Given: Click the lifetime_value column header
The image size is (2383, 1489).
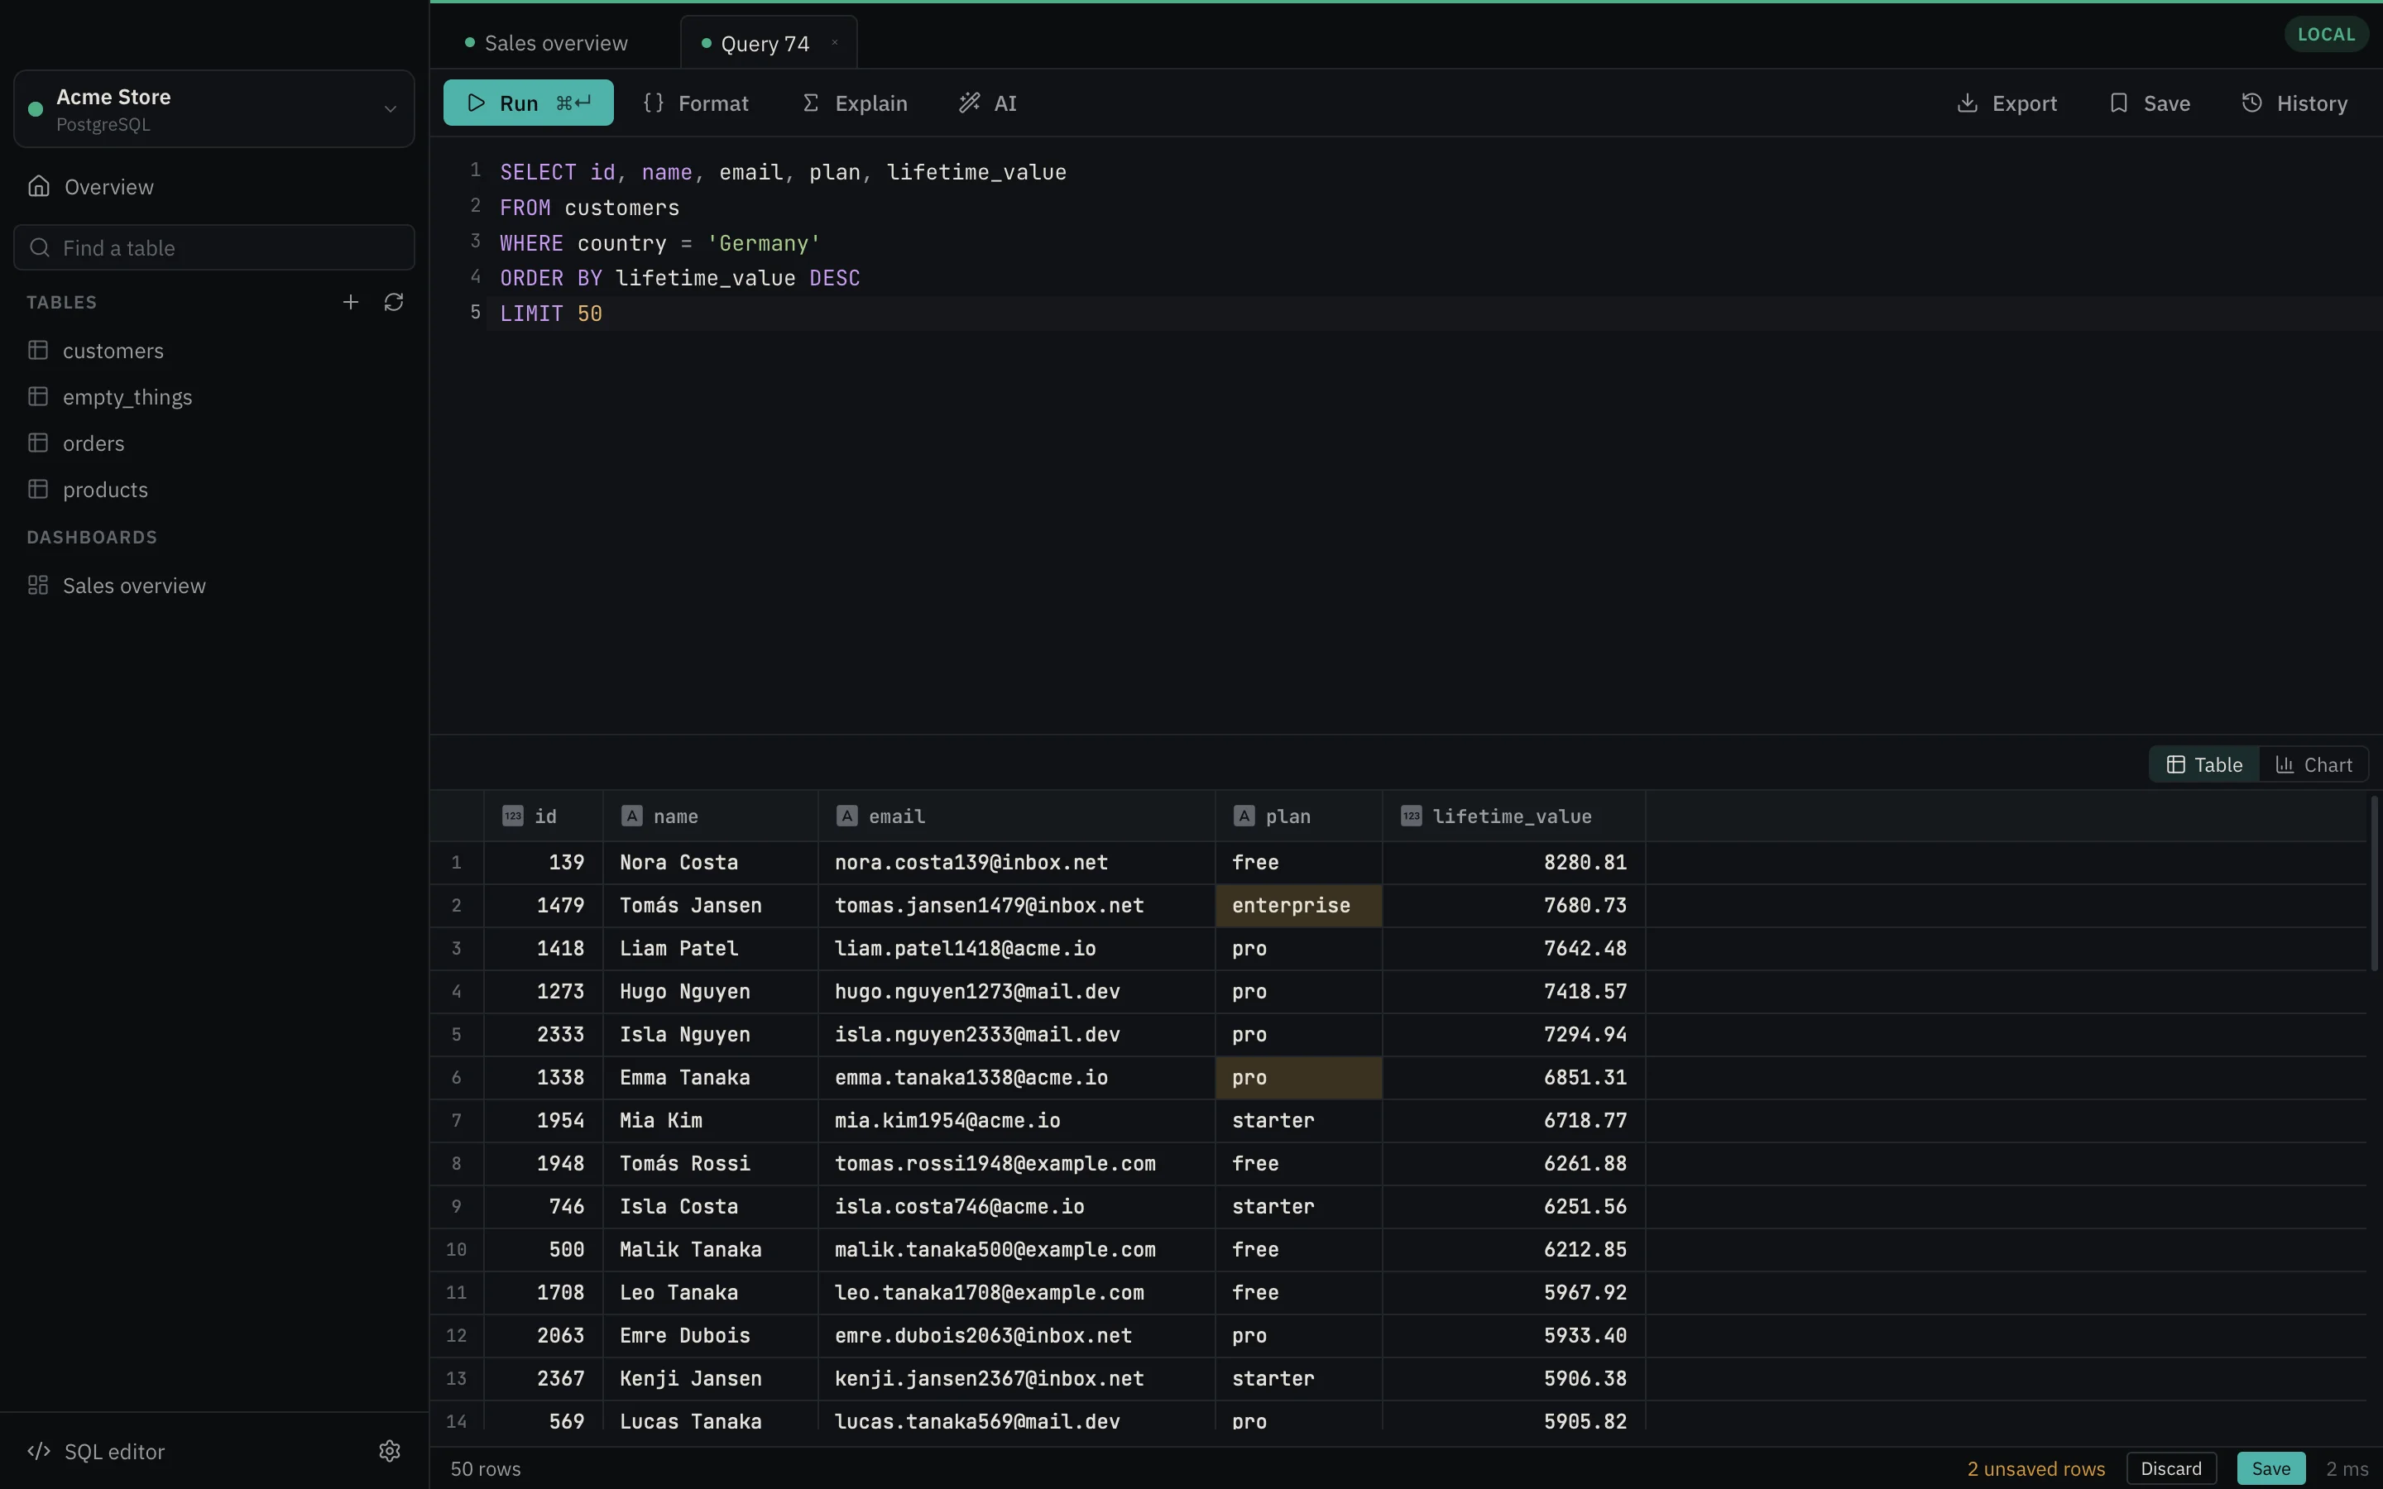Looking at the screenshot, I should click(x=1513, y=816).
